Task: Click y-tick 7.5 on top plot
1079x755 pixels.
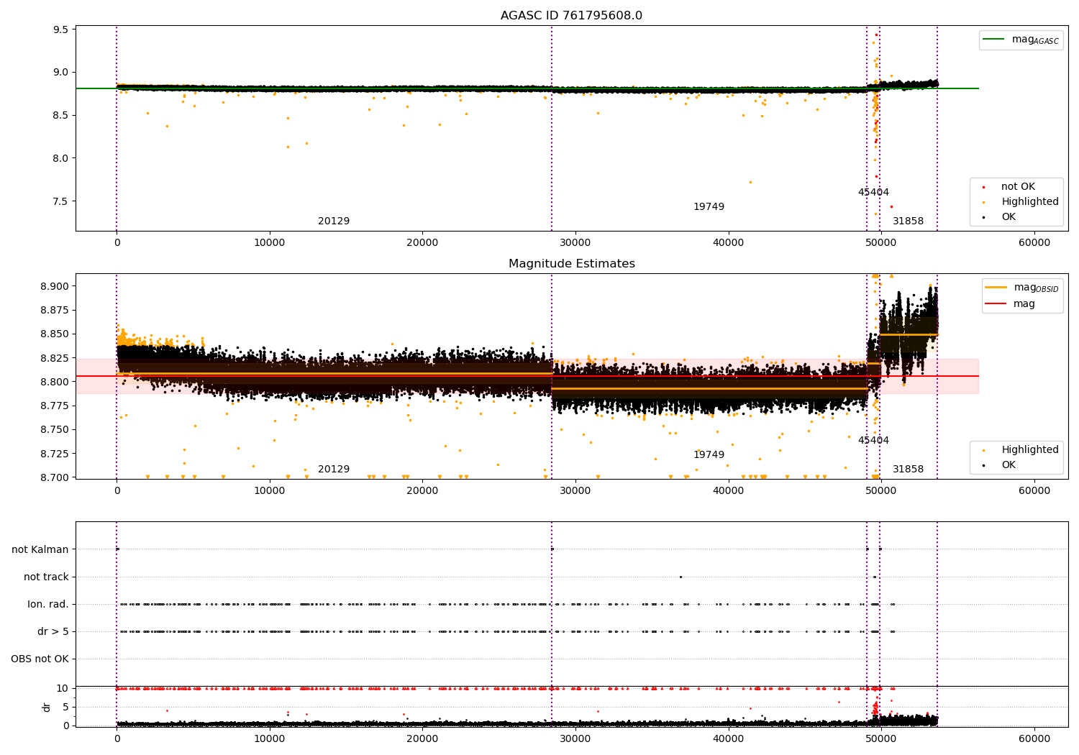Action: click(60, 201)
